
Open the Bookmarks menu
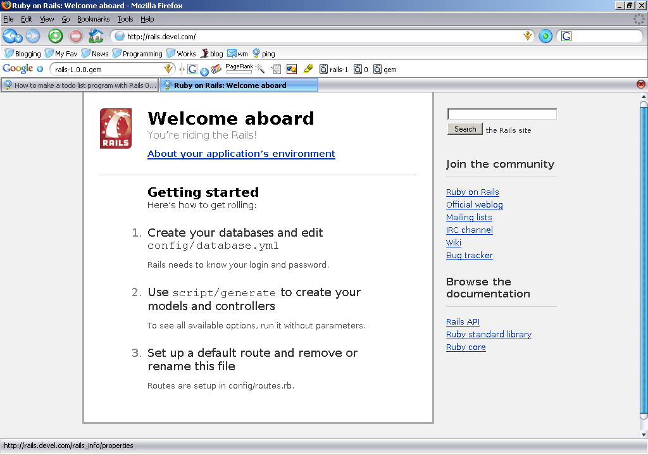click(x=94, y=19)
